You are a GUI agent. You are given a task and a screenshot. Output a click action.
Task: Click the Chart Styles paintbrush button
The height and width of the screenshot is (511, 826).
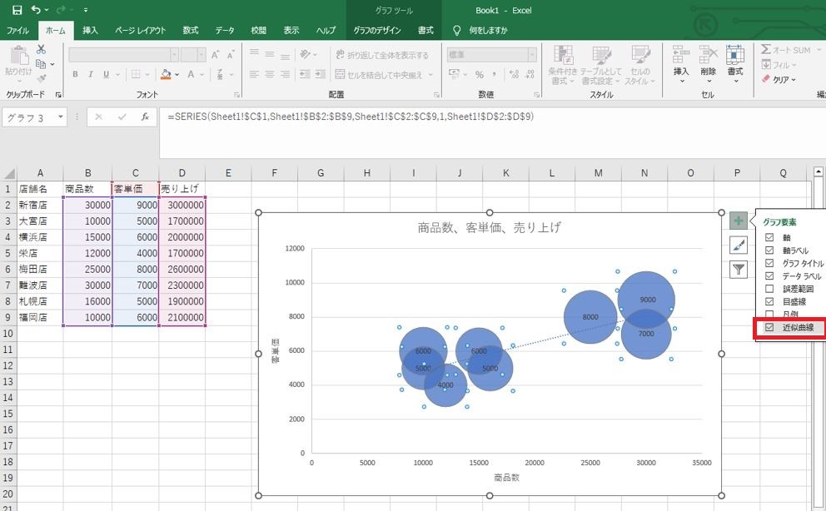(739, 246)
